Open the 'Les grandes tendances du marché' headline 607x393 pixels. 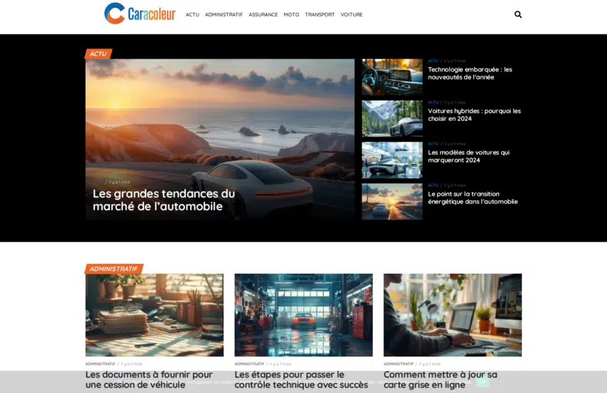coord(164,200)
